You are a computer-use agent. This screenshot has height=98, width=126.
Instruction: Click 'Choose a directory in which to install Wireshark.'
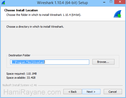click(35, 27)
